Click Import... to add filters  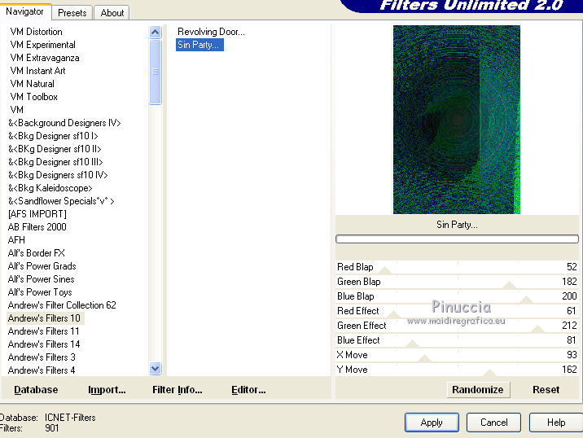107,389
